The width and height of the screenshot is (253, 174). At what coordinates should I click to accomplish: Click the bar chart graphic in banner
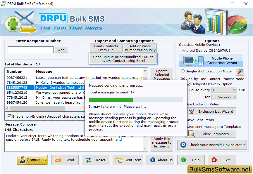pos(217,21)
